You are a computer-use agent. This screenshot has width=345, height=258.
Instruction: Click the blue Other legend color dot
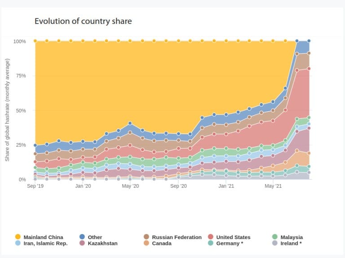[x=82, y=237]
